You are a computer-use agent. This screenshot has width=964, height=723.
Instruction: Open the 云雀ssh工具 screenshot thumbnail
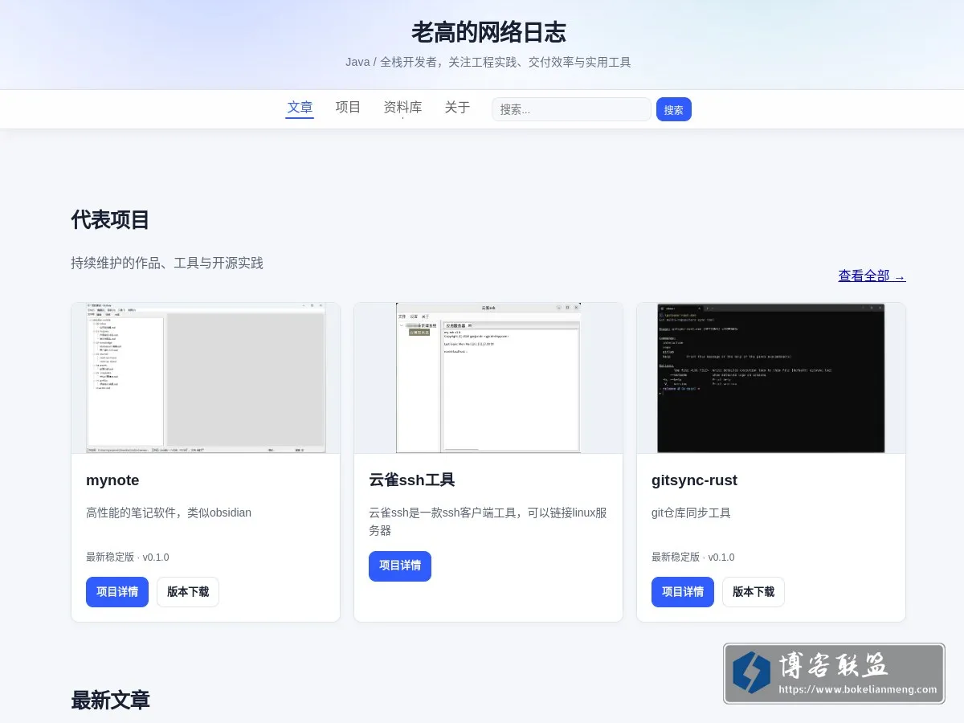(488, 378)
